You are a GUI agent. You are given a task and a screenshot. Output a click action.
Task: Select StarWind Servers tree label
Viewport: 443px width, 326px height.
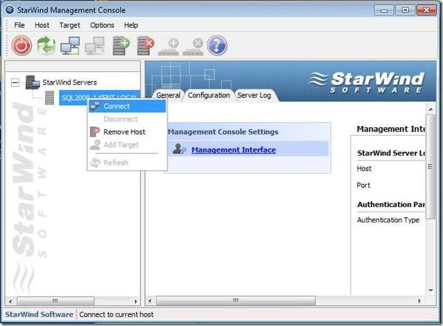click(70, 82)
